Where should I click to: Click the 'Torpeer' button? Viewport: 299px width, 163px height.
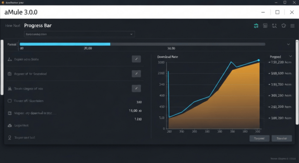(259, 139)
